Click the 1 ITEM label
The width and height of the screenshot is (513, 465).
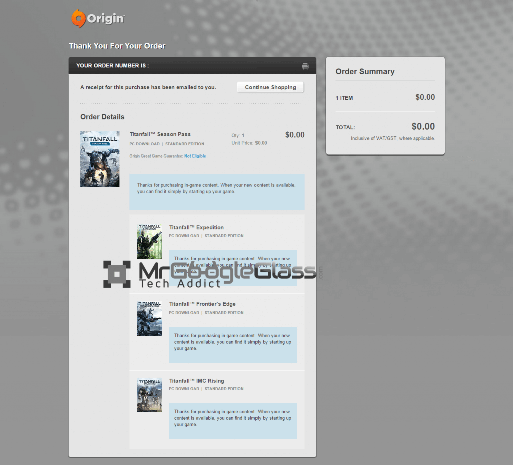[x=344, y=98]
